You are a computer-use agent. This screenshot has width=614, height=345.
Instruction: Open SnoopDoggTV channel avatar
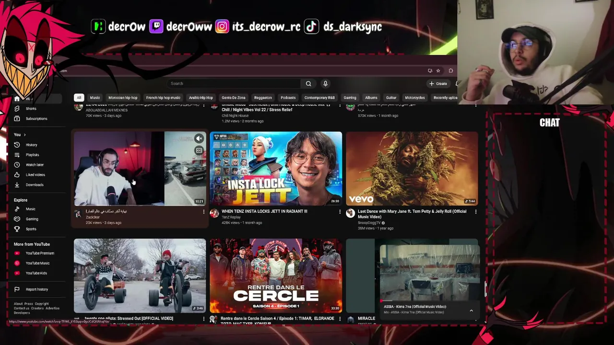[350, 214]
